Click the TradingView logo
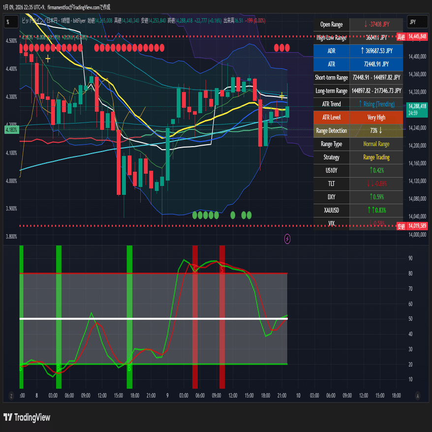Screen dimensions: 432x432 [x=27, y=417]
